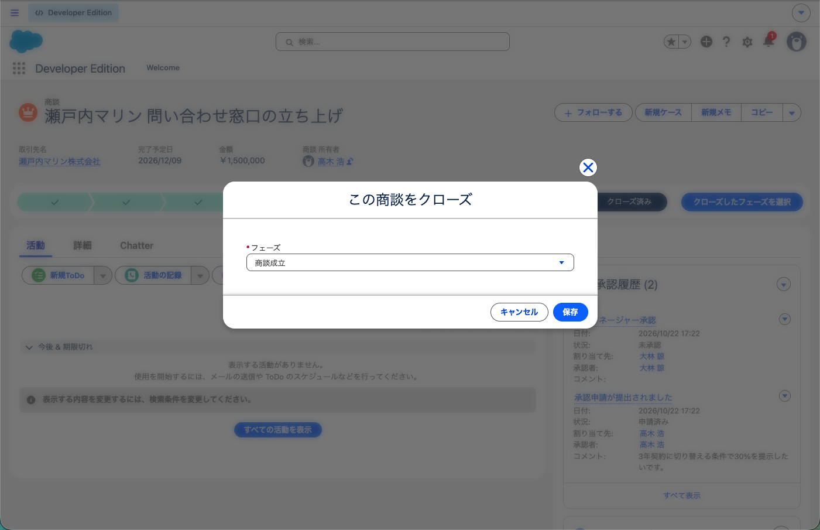The height and width of the screenshot is (530, 820).
Task: Open the 承認申請が提出されました link
Action: 623,397
